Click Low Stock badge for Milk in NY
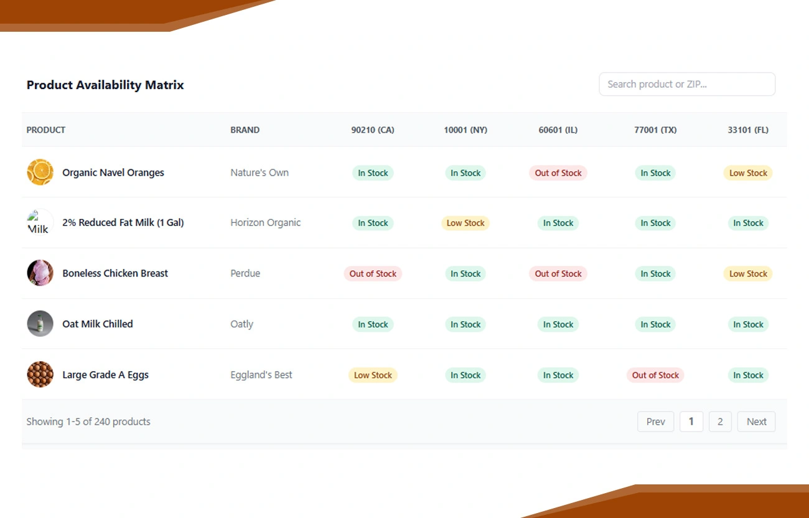This screenshot has width=809, height=518. pyautogui.click(x=465, y=223)
